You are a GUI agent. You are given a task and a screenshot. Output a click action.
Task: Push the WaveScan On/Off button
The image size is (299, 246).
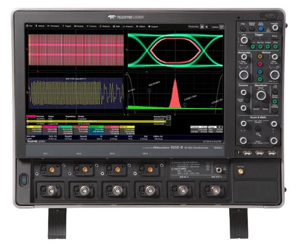click(256, 106)
